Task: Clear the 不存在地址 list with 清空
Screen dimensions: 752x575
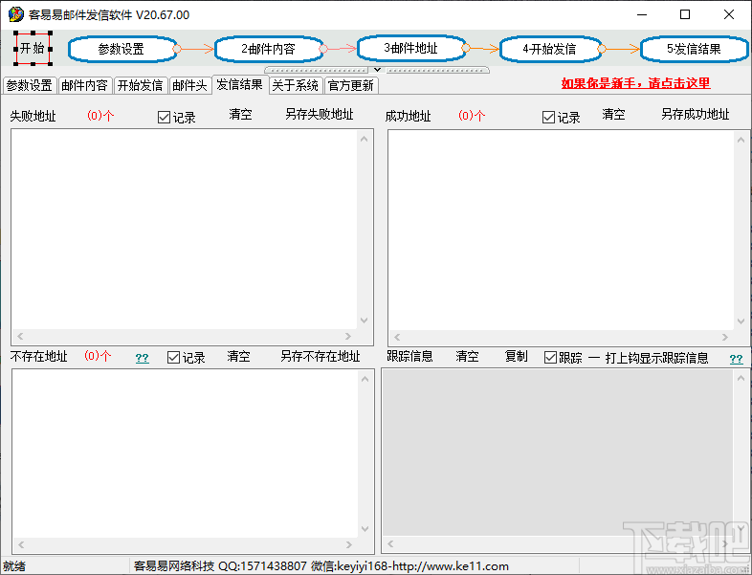Action: [x=239, y=356]
